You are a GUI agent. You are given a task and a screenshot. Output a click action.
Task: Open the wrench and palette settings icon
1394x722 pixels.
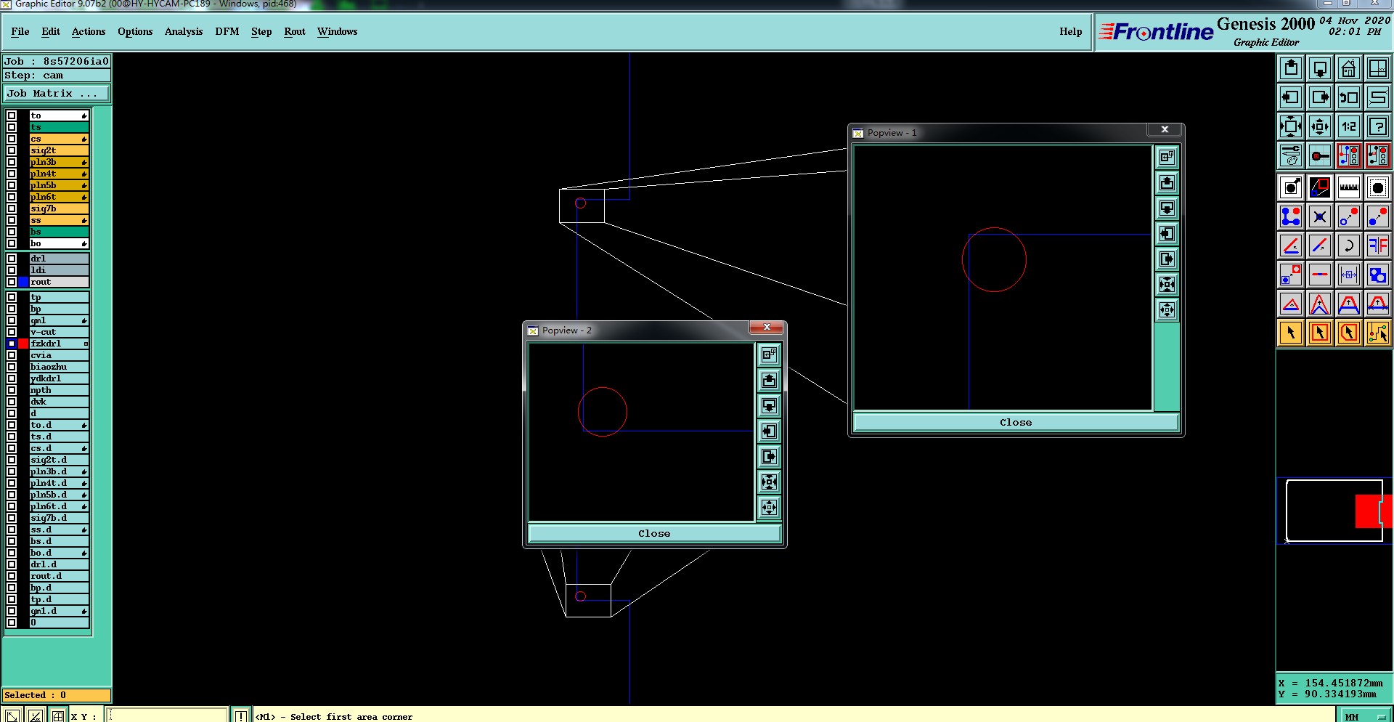(1291, 155)
